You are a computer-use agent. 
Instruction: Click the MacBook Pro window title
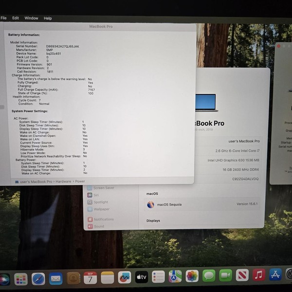click(x=101, y=26)
